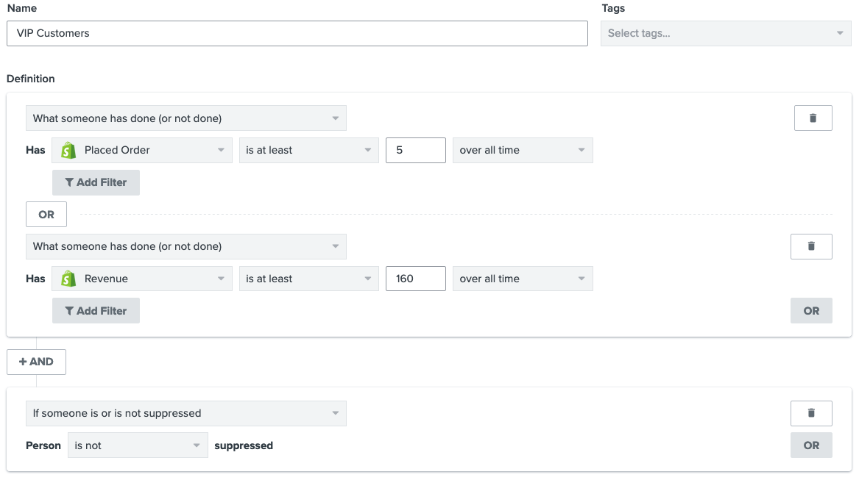Click trash icon for the Revenue condition
Screen dimensions: 859x480
(x=811, y=246)
